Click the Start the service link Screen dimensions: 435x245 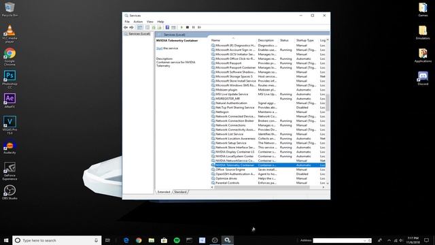159,48
